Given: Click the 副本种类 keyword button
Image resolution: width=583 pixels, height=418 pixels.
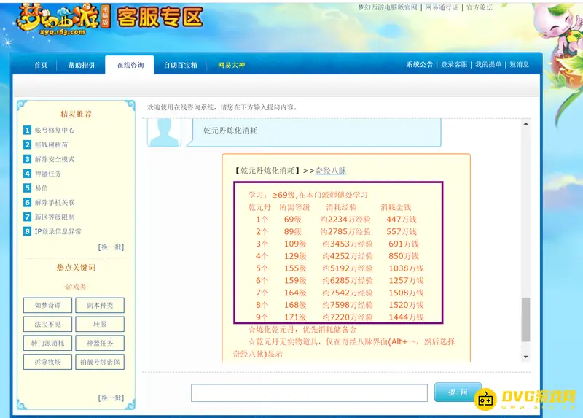Looking at the screenshot, I should [100, 305].
